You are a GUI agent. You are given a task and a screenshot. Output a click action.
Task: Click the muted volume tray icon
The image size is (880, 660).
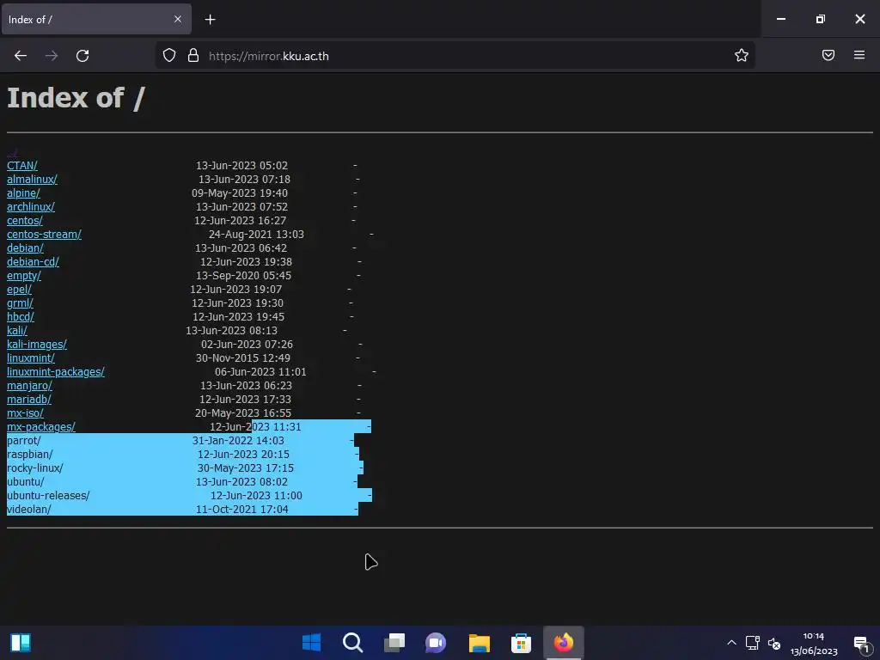tap(774, 643)
